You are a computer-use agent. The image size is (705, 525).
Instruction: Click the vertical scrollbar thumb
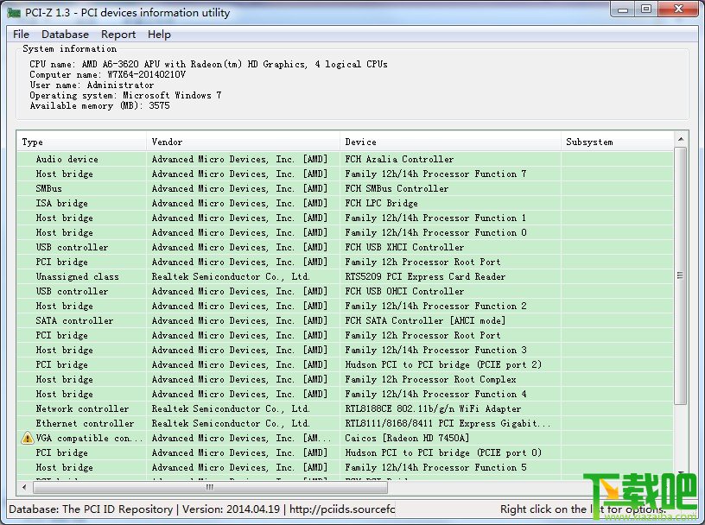coord(681,275)
